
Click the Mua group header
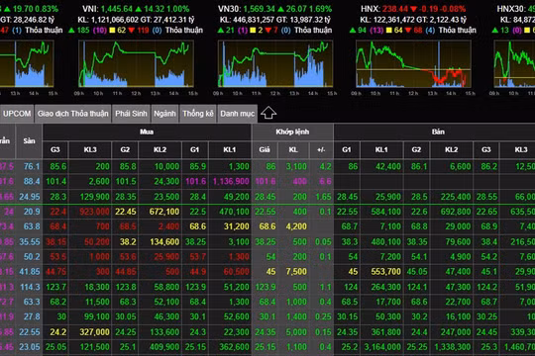pyautogui.click(x=147, y=132)
